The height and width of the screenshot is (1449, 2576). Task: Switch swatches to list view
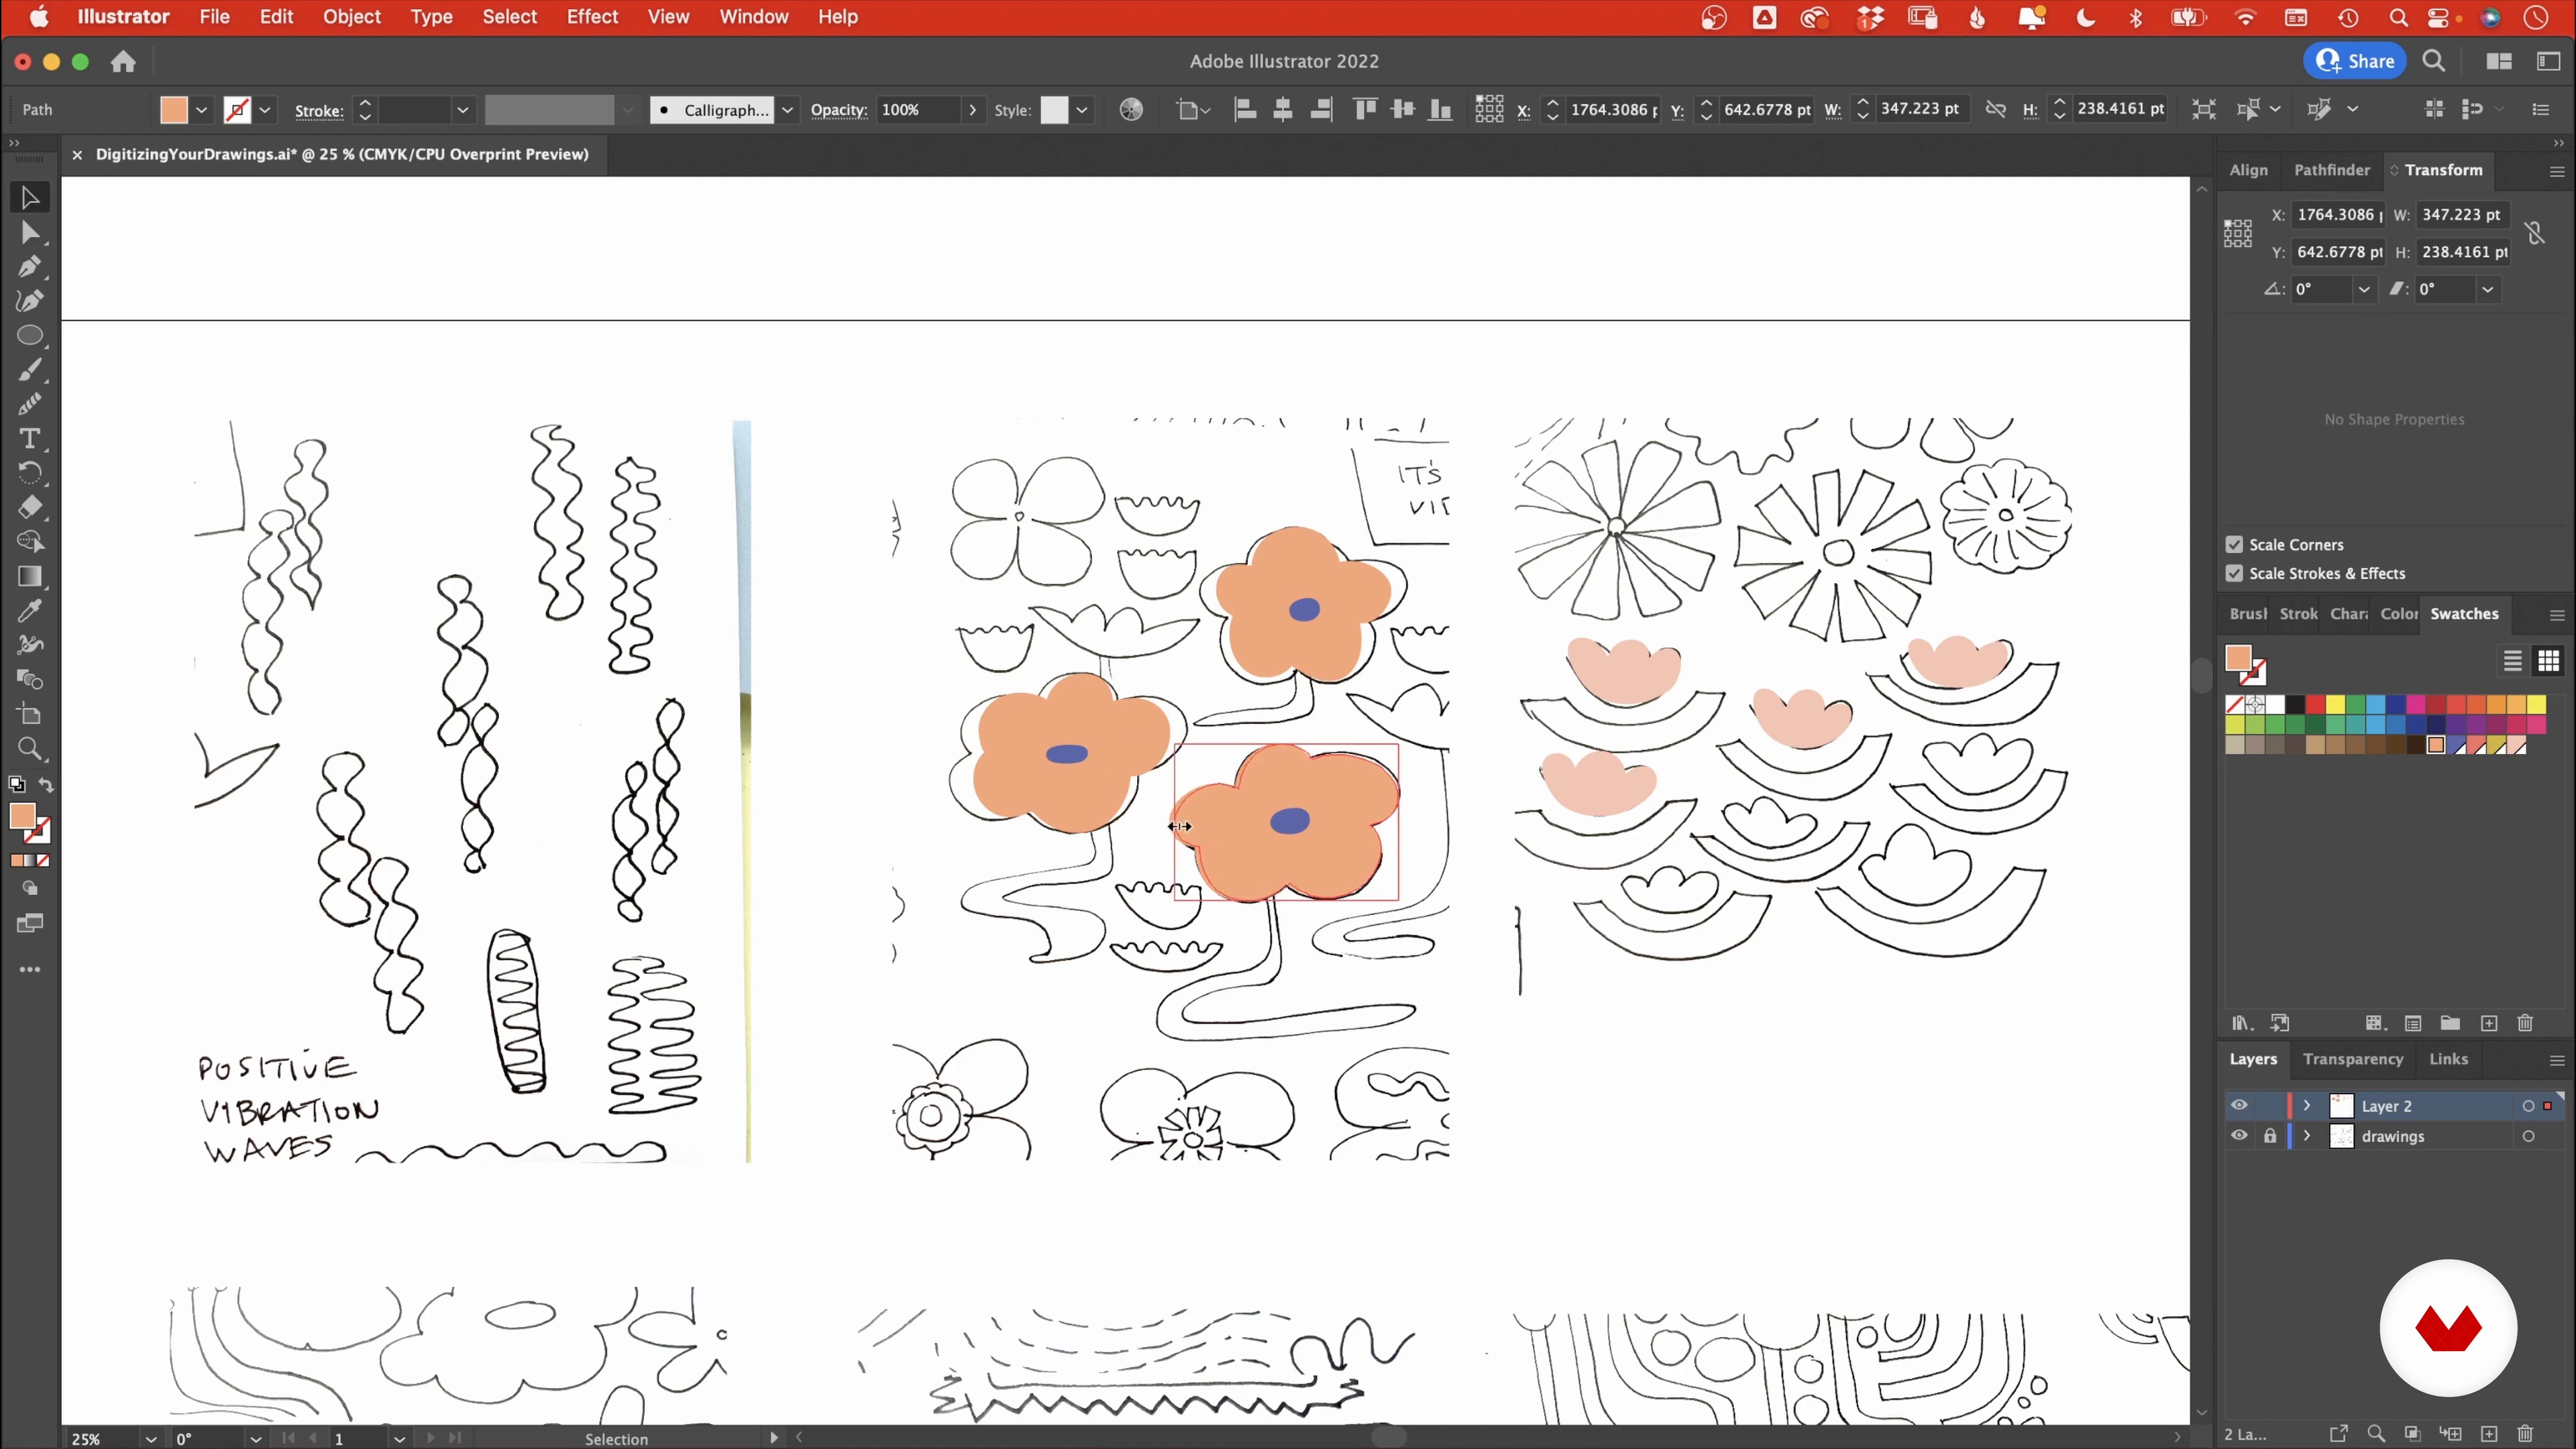tap(2512, 661)
